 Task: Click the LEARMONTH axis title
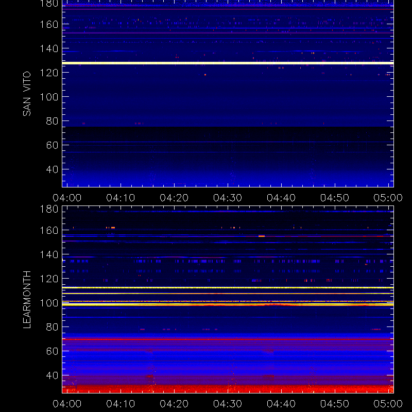tap(27, 300)
